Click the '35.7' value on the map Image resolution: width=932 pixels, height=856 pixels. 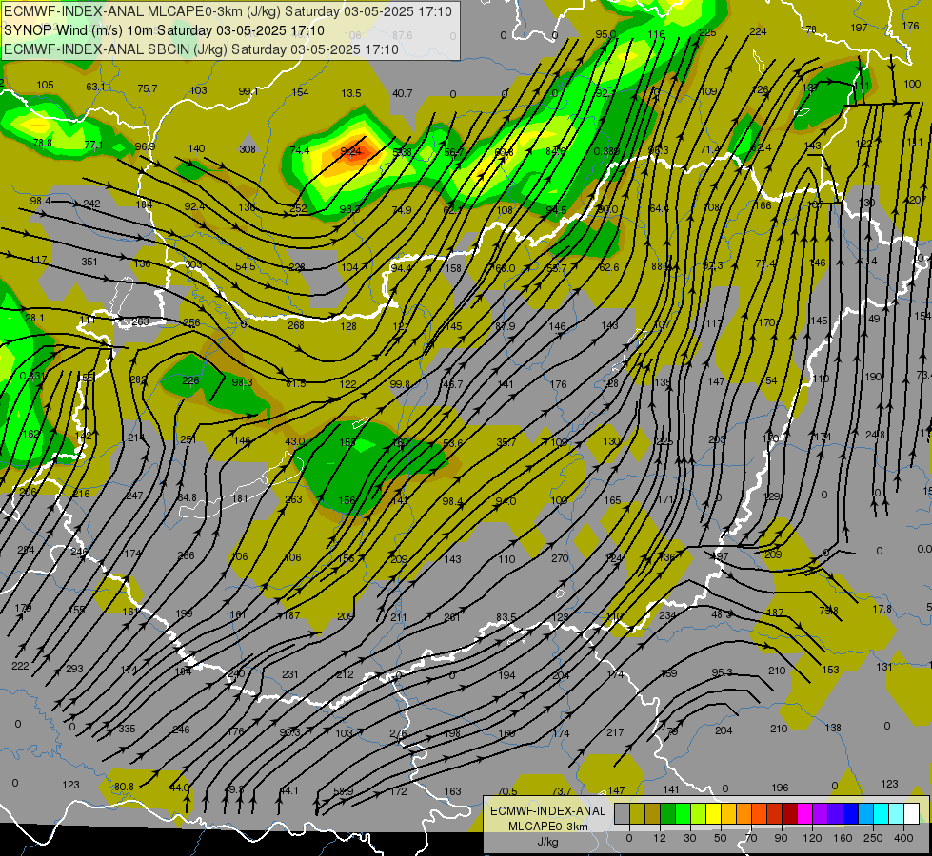point(506,442)
